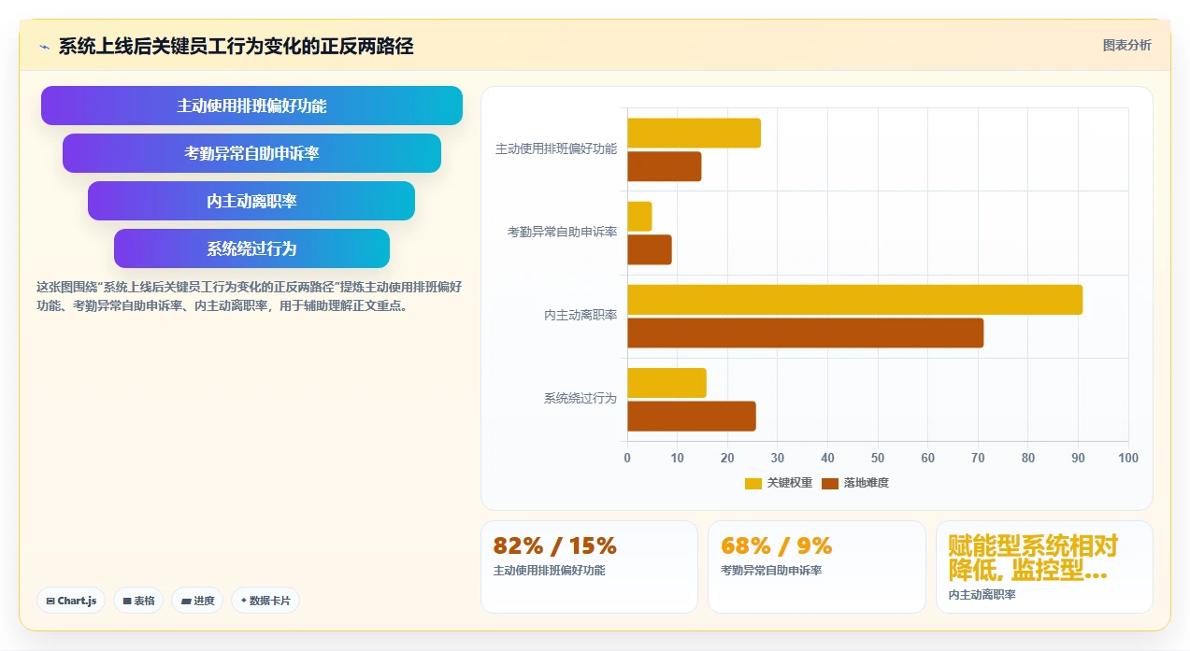Click the y-axis label 系统绕过行为
The width and height of the screenshot is (1190, 651).
pyautogui.click(x=581, y=398)
